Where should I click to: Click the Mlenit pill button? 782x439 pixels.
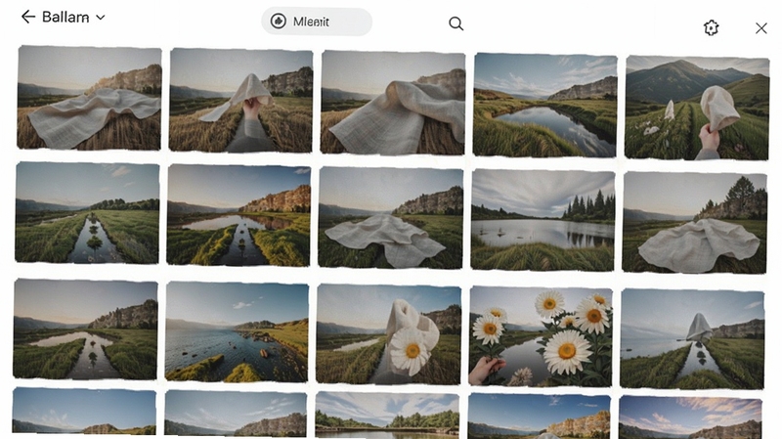click(x=317, y=22)
